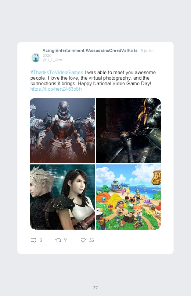Open the Animal Crossing island image

tap(128, 197)
